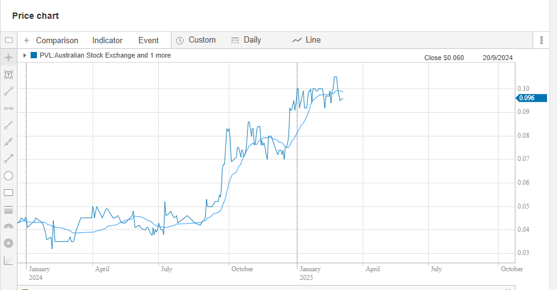Viewport: 557px width, 290px height.
Task: Select the rectangle shape tool
Action: point(9,193)
